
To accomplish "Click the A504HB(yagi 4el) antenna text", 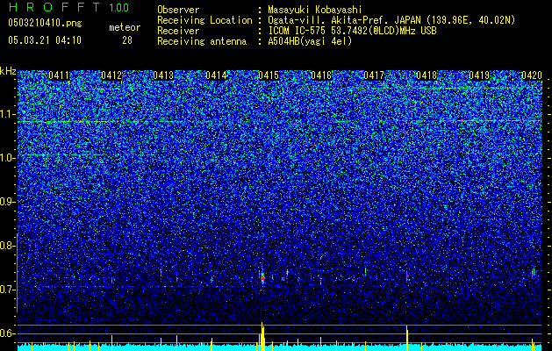I will pos(310,41).
